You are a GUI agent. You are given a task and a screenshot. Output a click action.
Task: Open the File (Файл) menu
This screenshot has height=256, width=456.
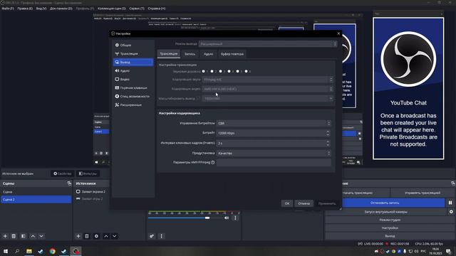(x=8, y=9)
